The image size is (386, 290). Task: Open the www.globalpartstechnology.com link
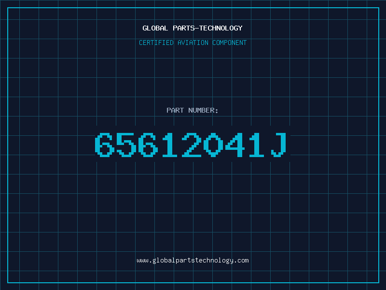coord(193,261)
